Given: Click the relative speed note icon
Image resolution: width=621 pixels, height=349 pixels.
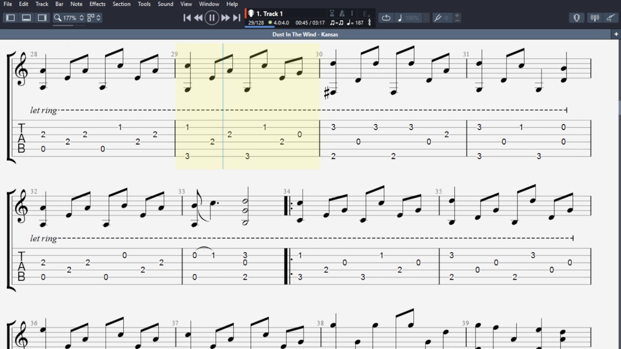Looking at the screenshot, I should click(x=400, y=18).
